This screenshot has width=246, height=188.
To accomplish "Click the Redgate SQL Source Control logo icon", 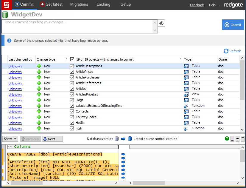I will [6, 5].
